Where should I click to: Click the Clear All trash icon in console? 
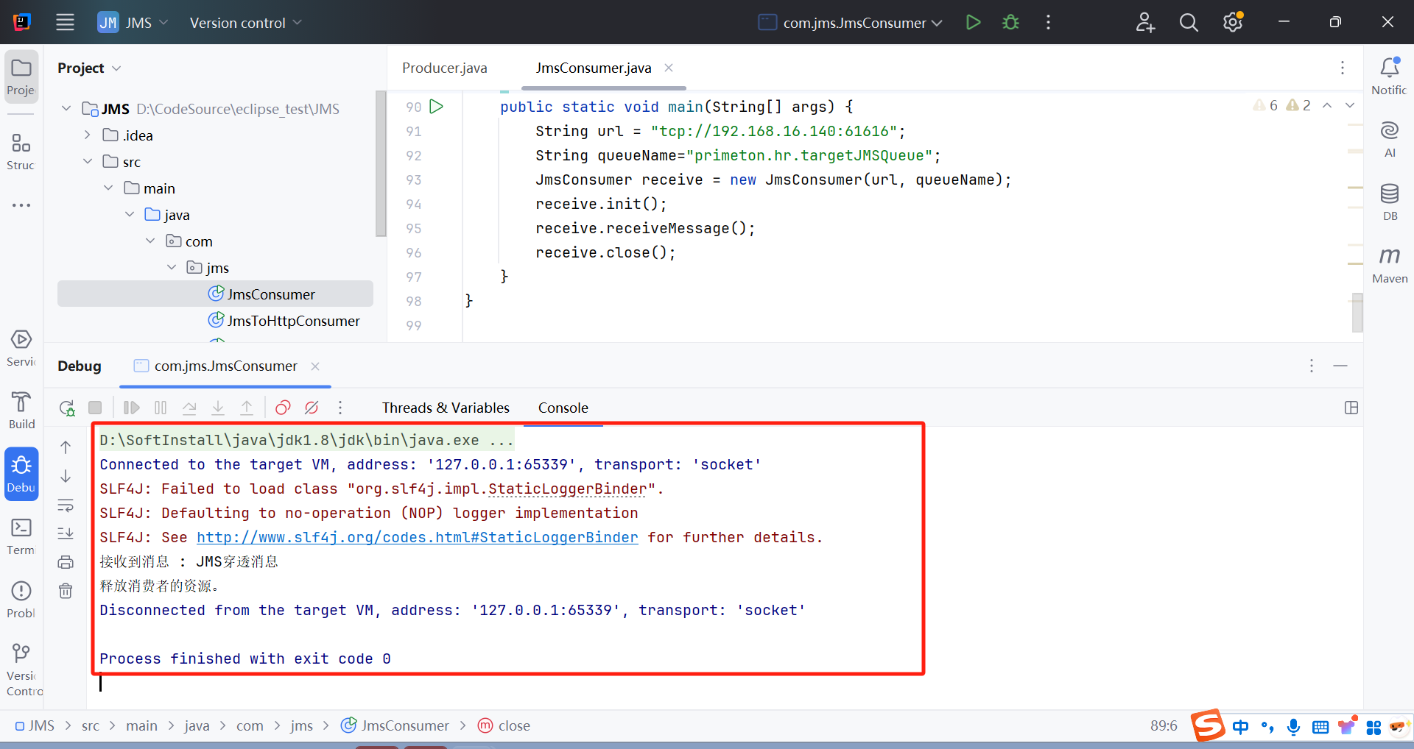(66, 591)
